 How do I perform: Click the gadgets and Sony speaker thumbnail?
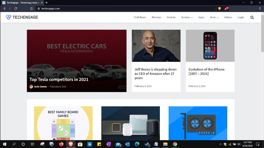tap(131, 123)
